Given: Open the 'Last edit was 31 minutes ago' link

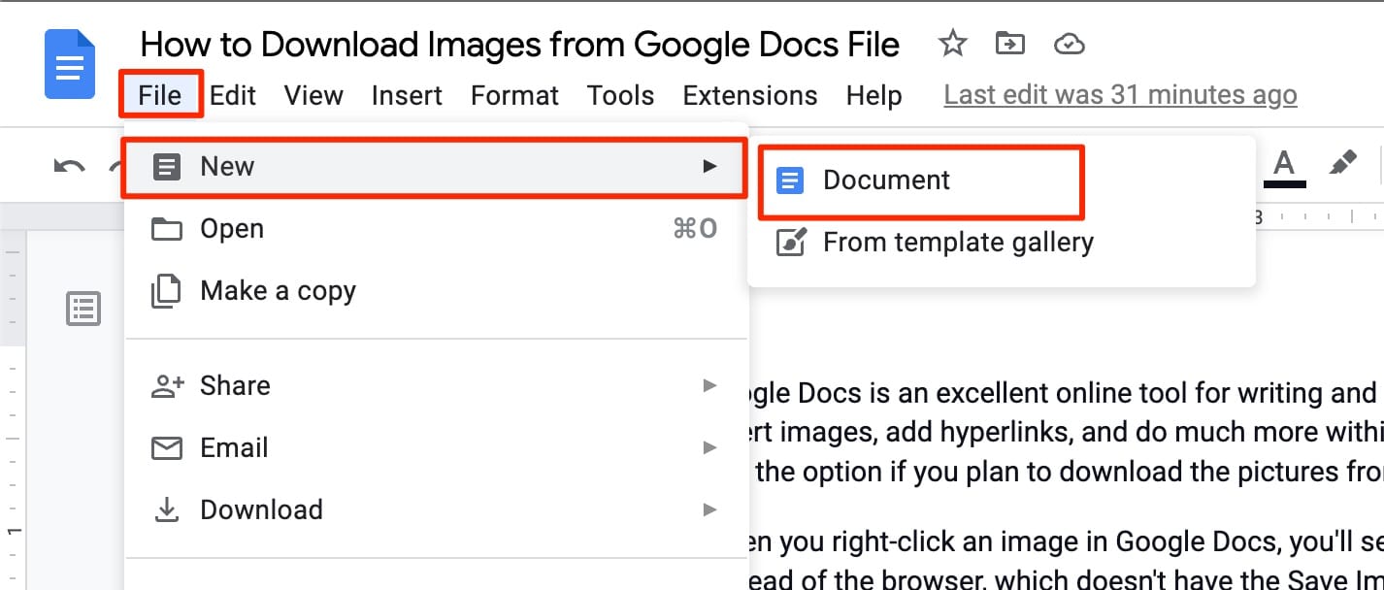Looking at the screenshot, I should pos(1120,95).
